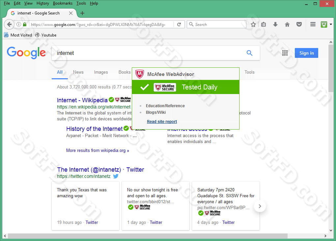
Task: Open Google search Tools options
Action: pyautogui.click(x=249, y=72)
